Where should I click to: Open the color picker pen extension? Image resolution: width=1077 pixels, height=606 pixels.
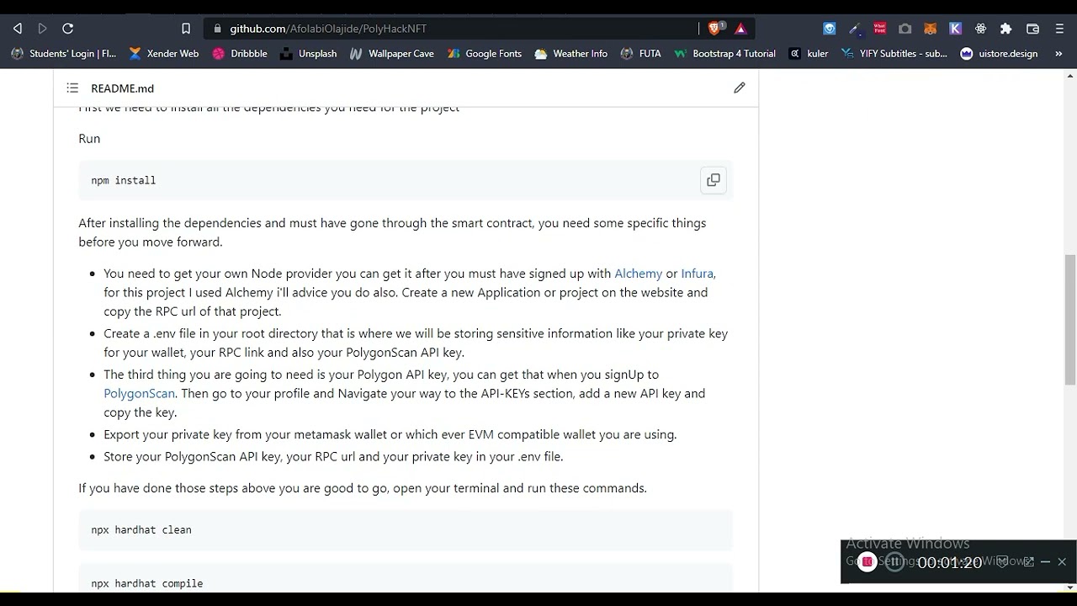[x=855, y=28]
